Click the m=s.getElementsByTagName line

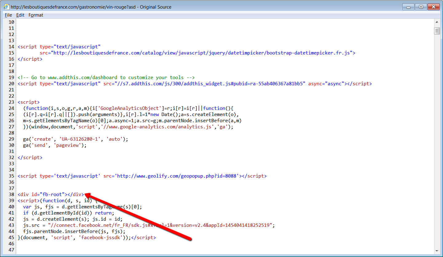(132, 121)
